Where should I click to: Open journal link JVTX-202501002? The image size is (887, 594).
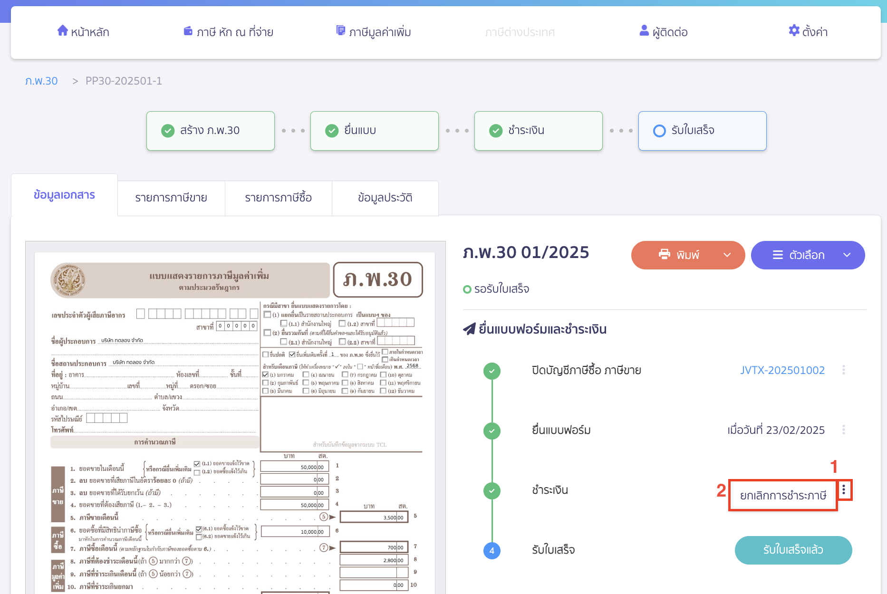tap(782, 370)
